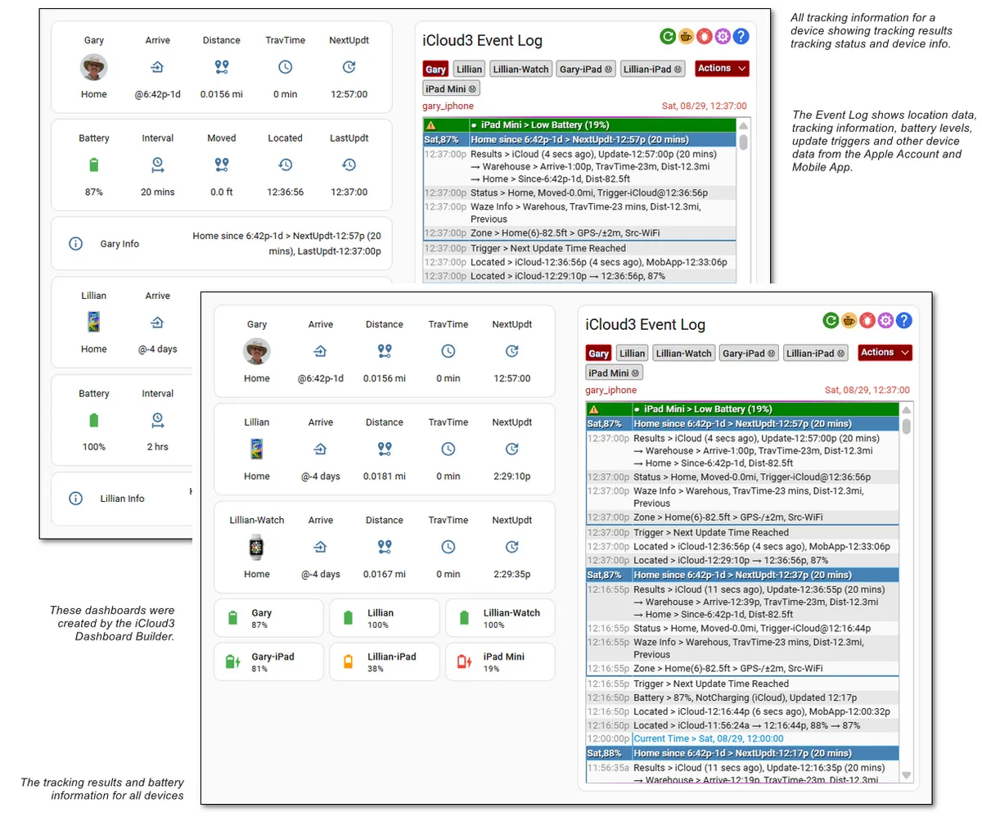Click the coffee cup icon in the back Event Log

coord(686,36)
